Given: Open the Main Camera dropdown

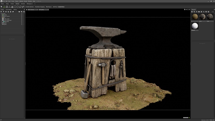Looking at the screenshot, I should tap(33, 10).
